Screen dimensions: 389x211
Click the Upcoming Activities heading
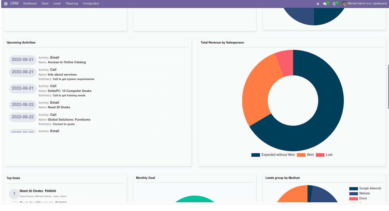coord(21,42)
